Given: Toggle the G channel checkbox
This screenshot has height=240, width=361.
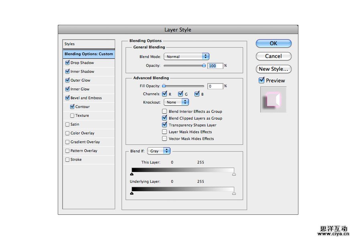Looking at the screenshot, I should 180,94.
